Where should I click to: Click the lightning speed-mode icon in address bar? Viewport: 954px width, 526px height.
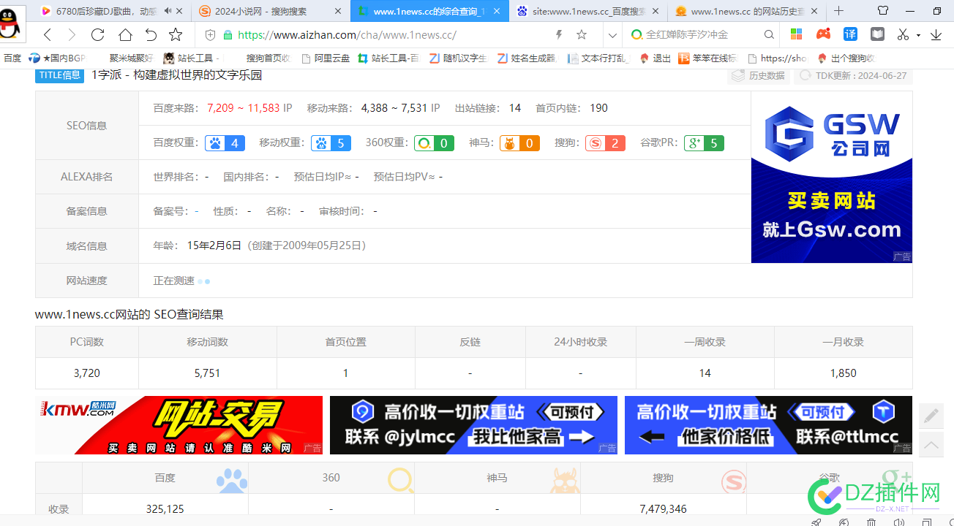point(559,35)
